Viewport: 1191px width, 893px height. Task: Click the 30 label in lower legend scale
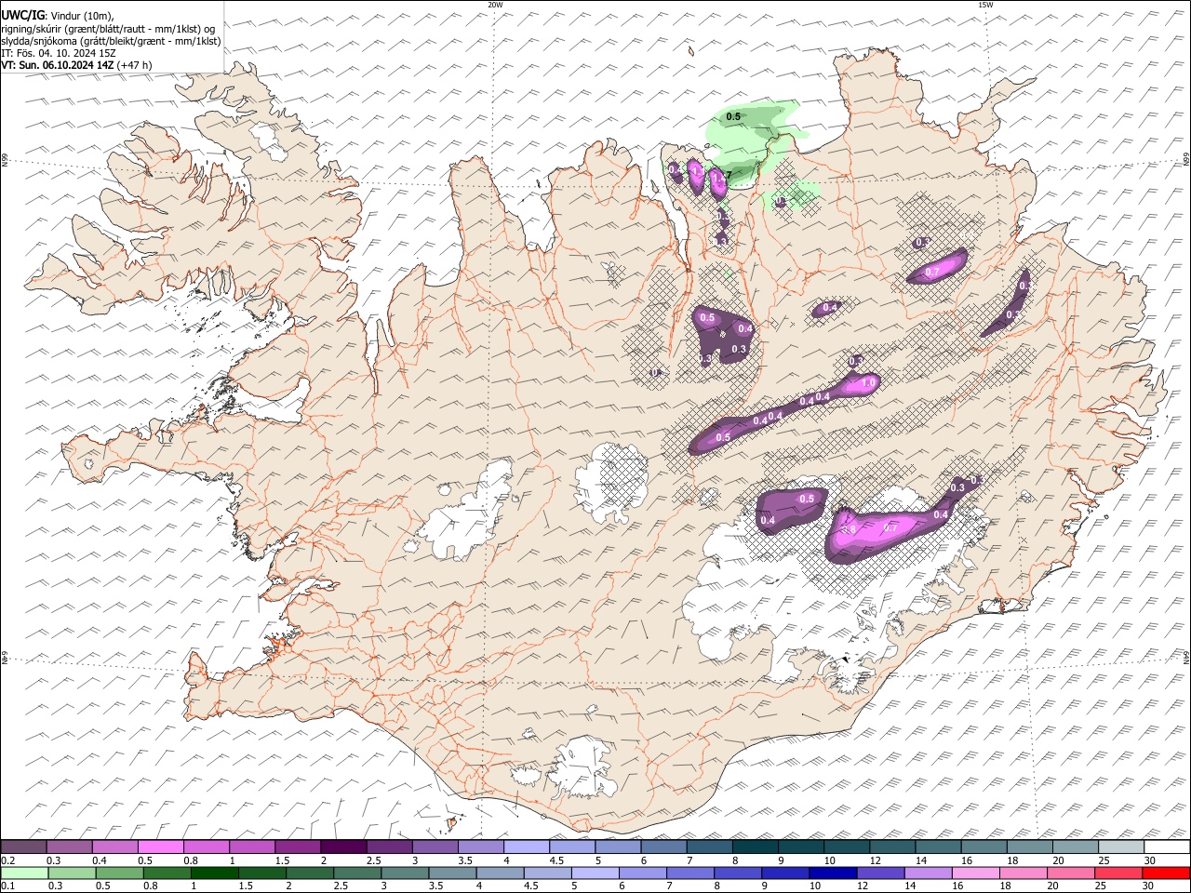click(x=1150, y=886)
